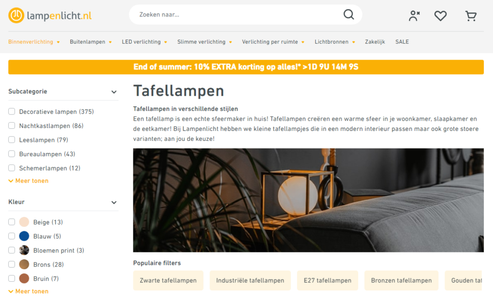Select the Brons color swatch
The height and width of the screenshot is (300, 493).
[x=24, y=264]
